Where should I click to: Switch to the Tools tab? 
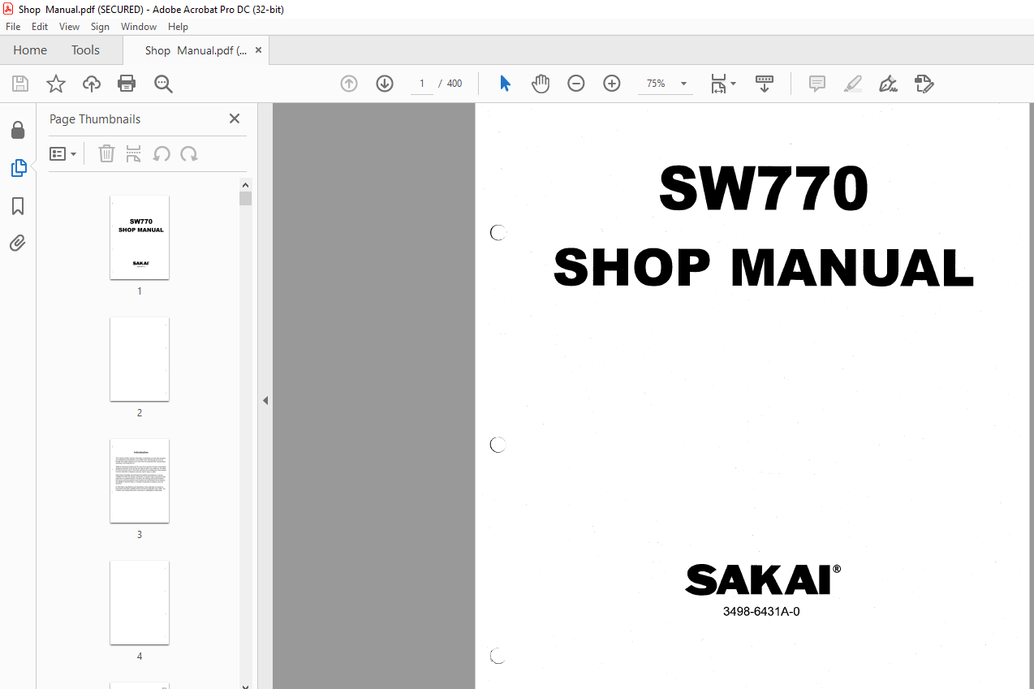point(85,50)
